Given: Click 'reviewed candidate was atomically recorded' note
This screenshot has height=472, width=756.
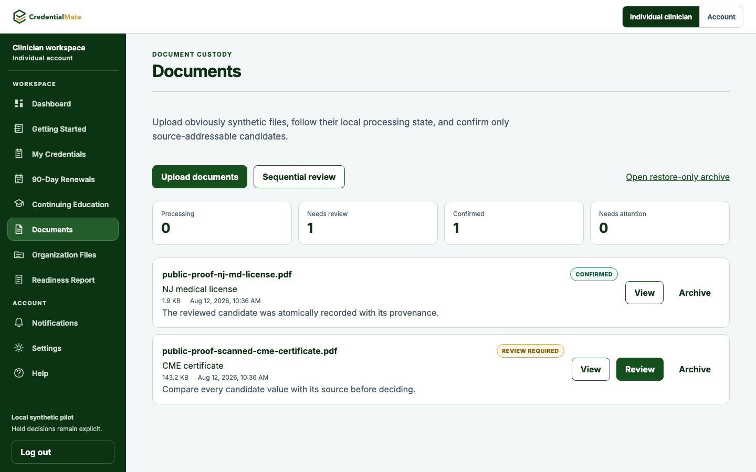Looking at the screenshot, I should coord(300,313).
